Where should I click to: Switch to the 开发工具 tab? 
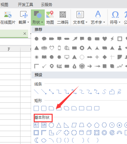[x=26, y=5]
